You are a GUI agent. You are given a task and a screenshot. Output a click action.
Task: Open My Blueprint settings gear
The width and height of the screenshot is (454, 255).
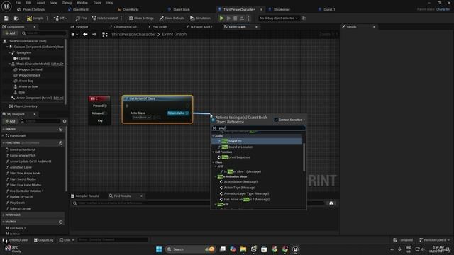pos(65,121)
